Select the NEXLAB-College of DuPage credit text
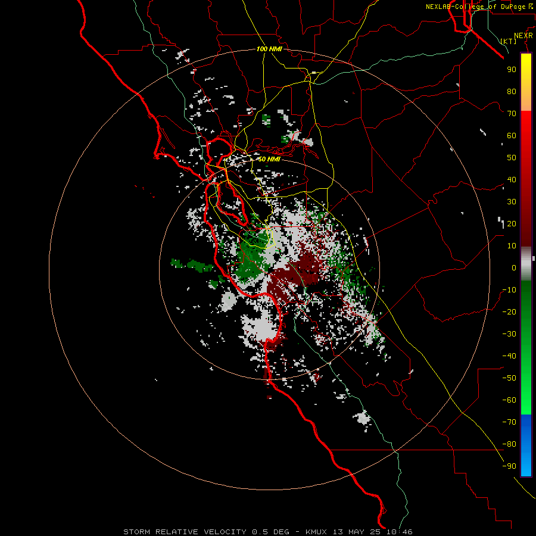 479,7
